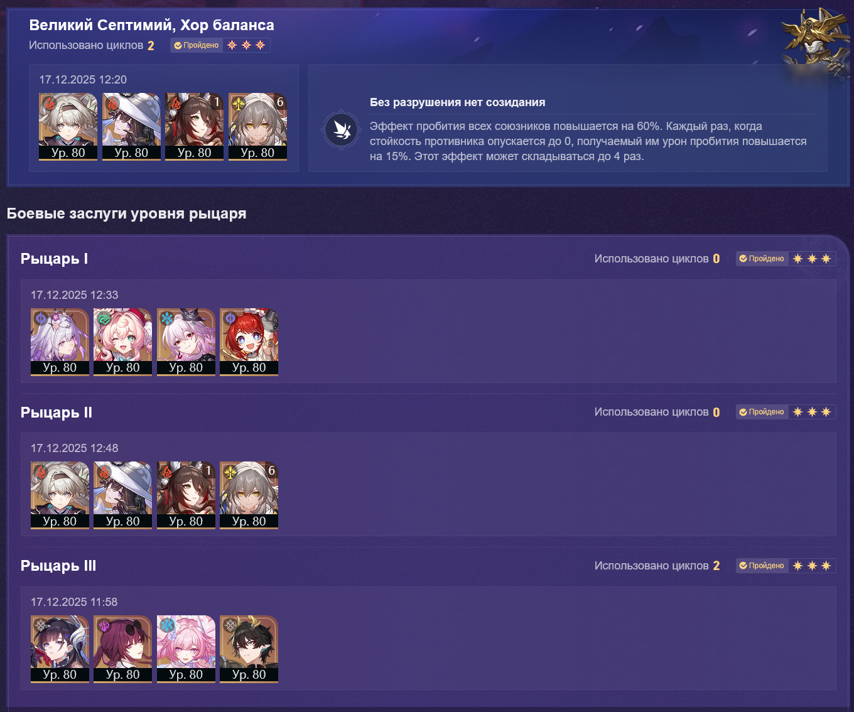Click the three-star rating in the Рыцарь III row

(x=812, y=566)
